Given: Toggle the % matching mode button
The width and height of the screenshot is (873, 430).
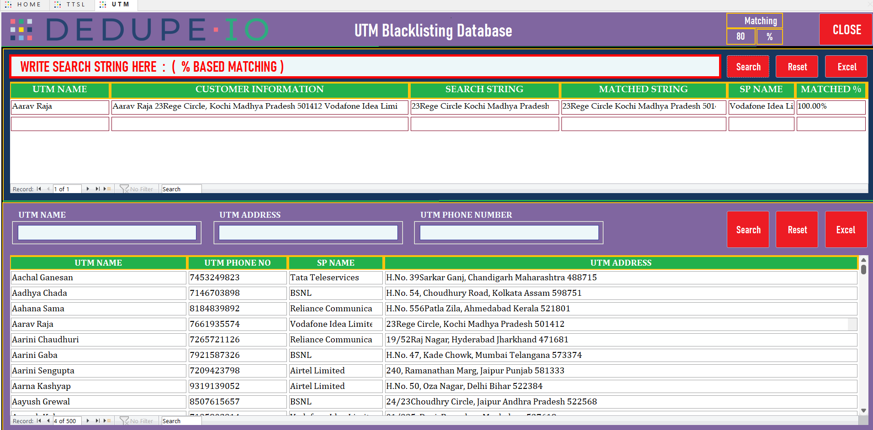Looking at the screenshot, I should pos(769,37).
